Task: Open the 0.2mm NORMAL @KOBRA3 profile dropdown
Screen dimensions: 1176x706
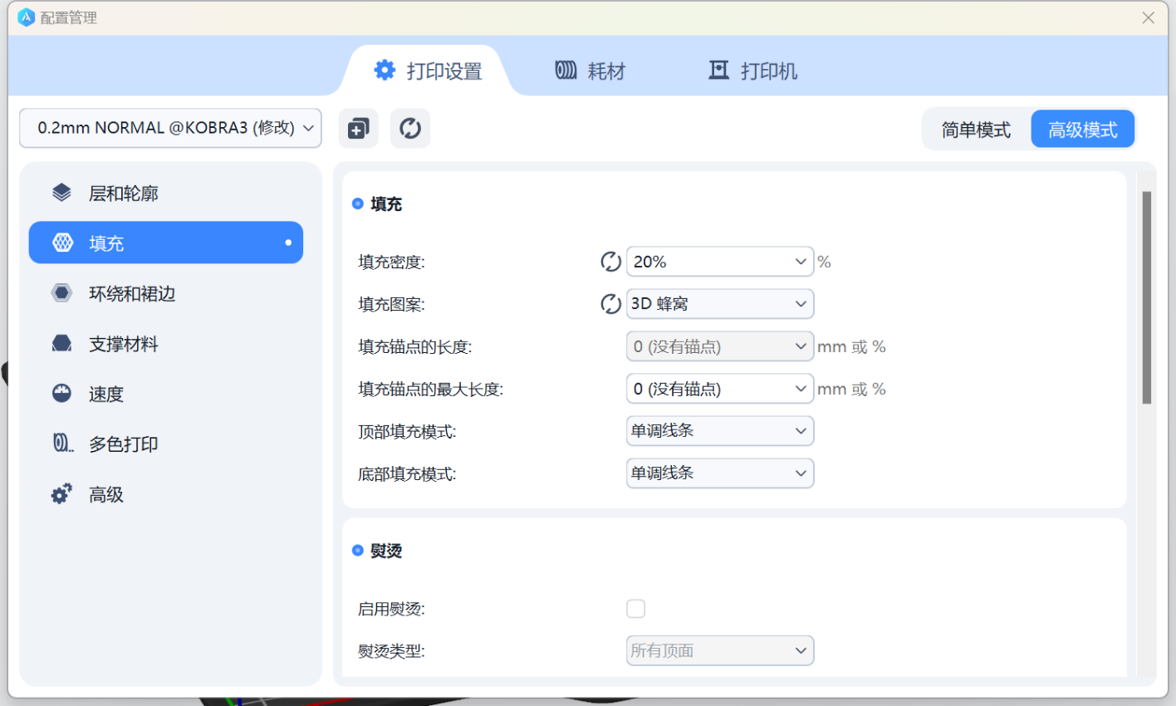Action: coord(170,128)
